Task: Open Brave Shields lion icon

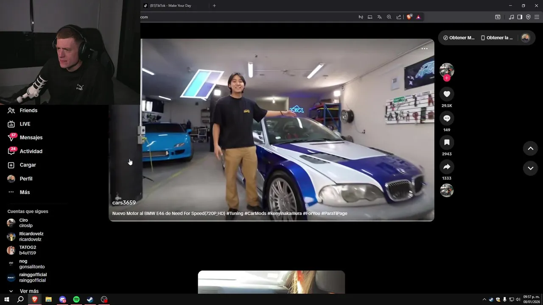Action: point(409,17)
